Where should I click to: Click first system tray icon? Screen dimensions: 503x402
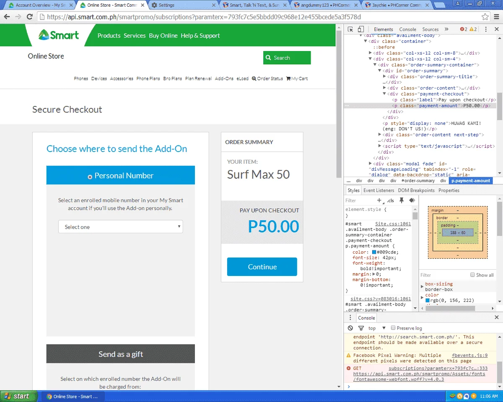[453, 396]
